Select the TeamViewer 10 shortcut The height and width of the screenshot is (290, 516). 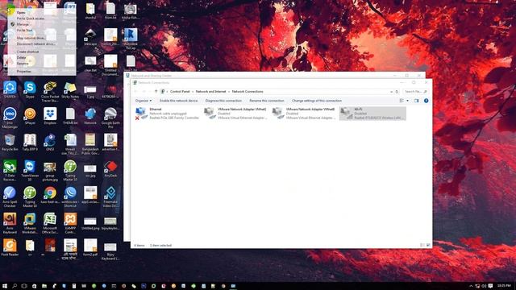click(x=30, y=171)
